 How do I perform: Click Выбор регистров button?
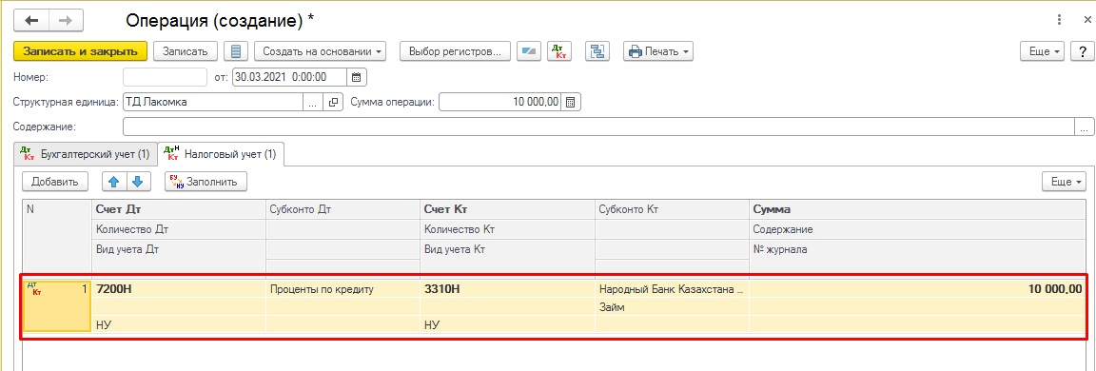[x=455, y=51]
